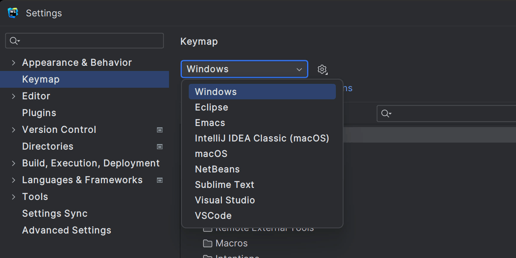This screenshot has height=258, width=516.
Task: Click the keymap action search magnifier icon
Action: coord(386,114)
